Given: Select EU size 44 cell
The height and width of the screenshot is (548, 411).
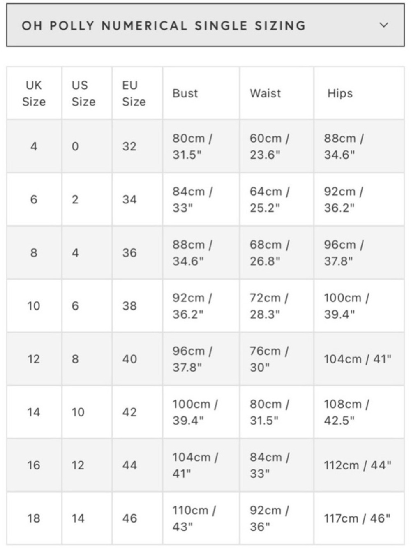Looking at the screenshot, I should (137, 465).
